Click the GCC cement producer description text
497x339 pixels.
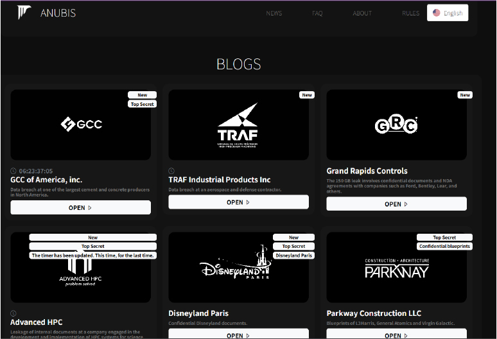[80, 193]
